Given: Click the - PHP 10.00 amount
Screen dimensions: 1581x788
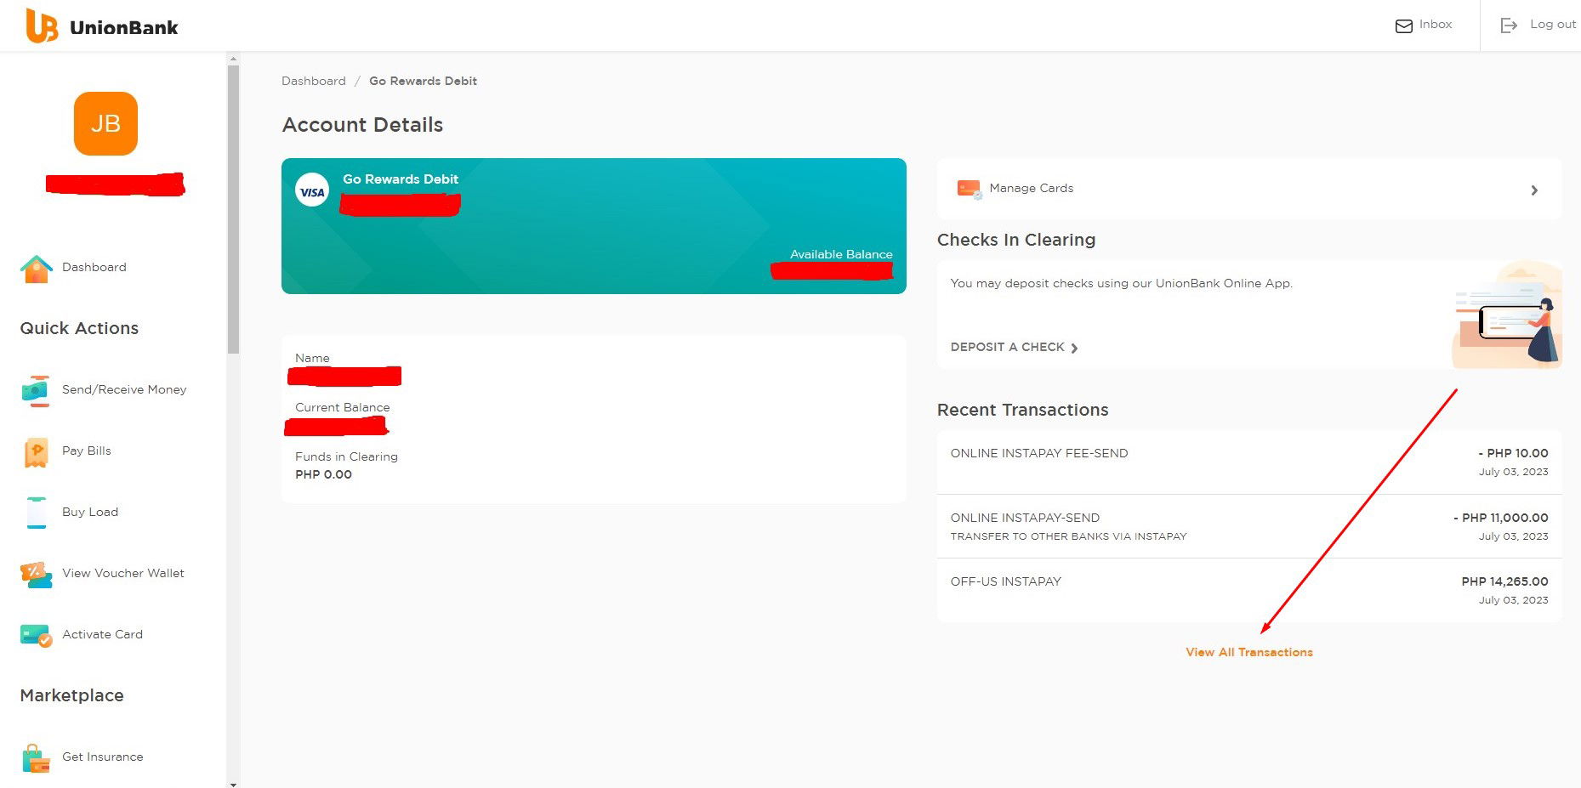Looking at the screenshot, I should click(x=1513, y=453).
